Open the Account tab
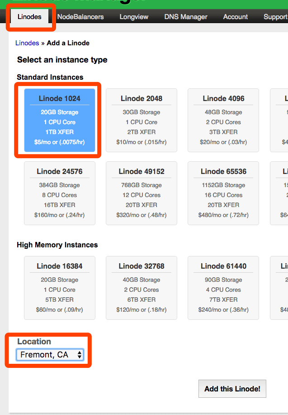Viewport: 288px width, 415px height. click(x=235, y=17)
